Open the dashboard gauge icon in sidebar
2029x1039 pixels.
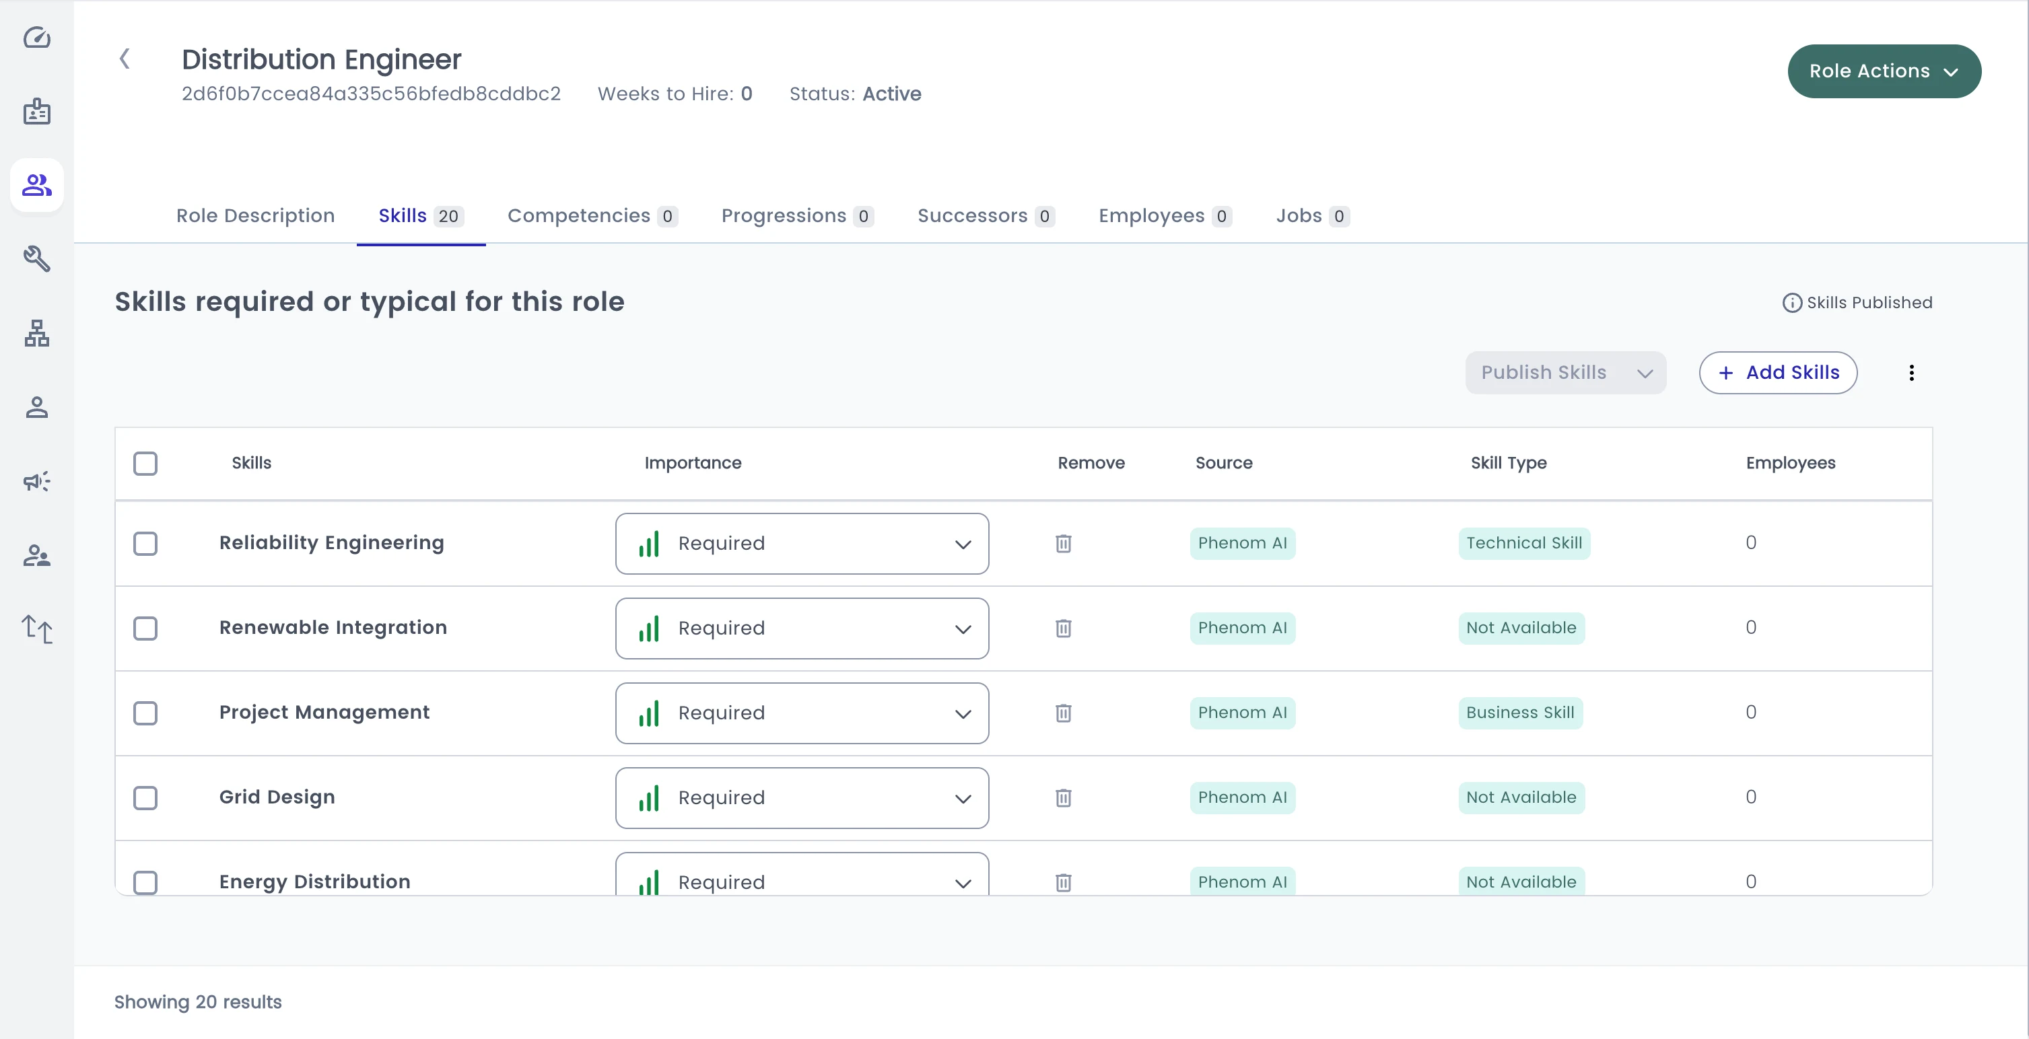[37, 38]
